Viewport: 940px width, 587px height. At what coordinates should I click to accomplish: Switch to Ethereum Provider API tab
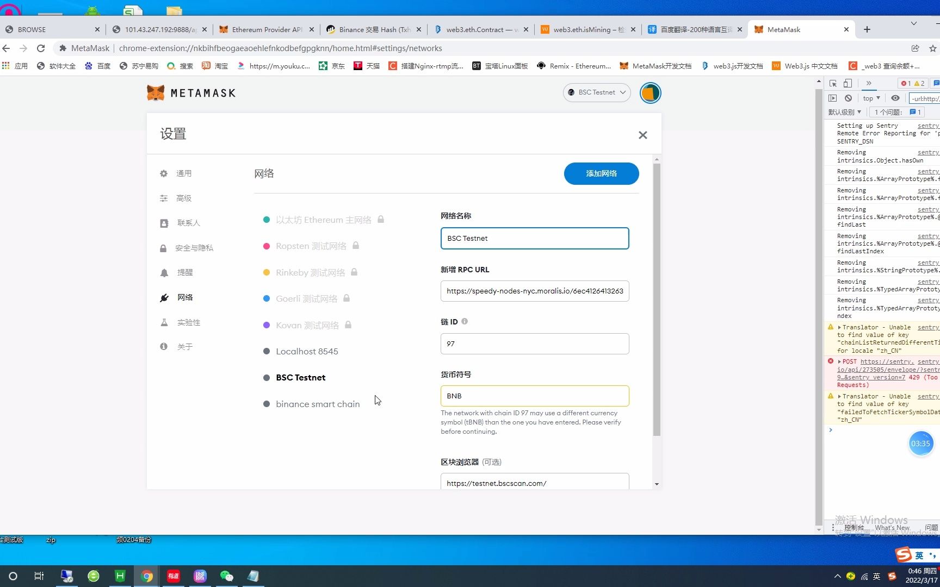coord(267,29)
